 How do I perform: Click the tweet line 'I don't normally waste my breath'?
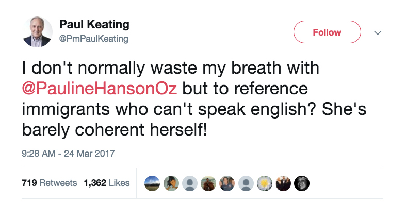(x=151, y=69)
